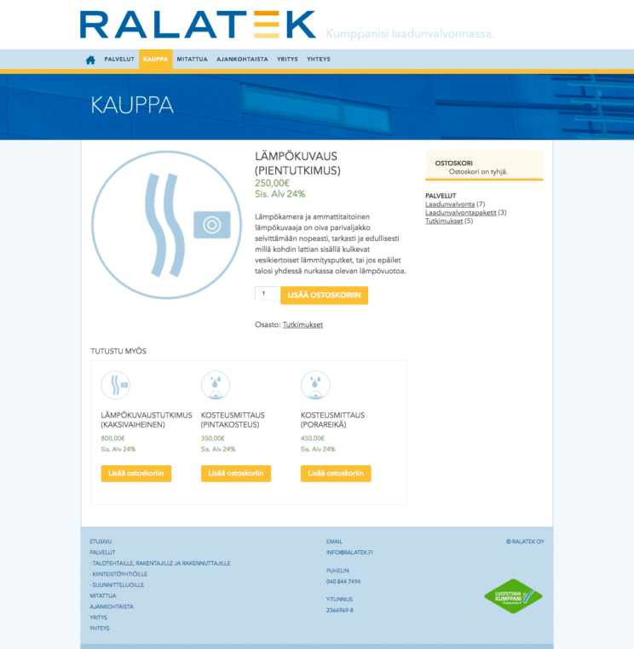The width and height of the screenshot is (634, 649).
Task: Click the Luotettava Kumppani green badge
Action: tap(513, 596)
